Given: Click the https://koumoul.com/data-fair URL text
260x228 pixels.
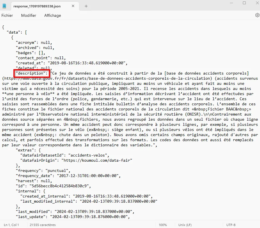Looking at the screenshot, I should click(97, 160).
